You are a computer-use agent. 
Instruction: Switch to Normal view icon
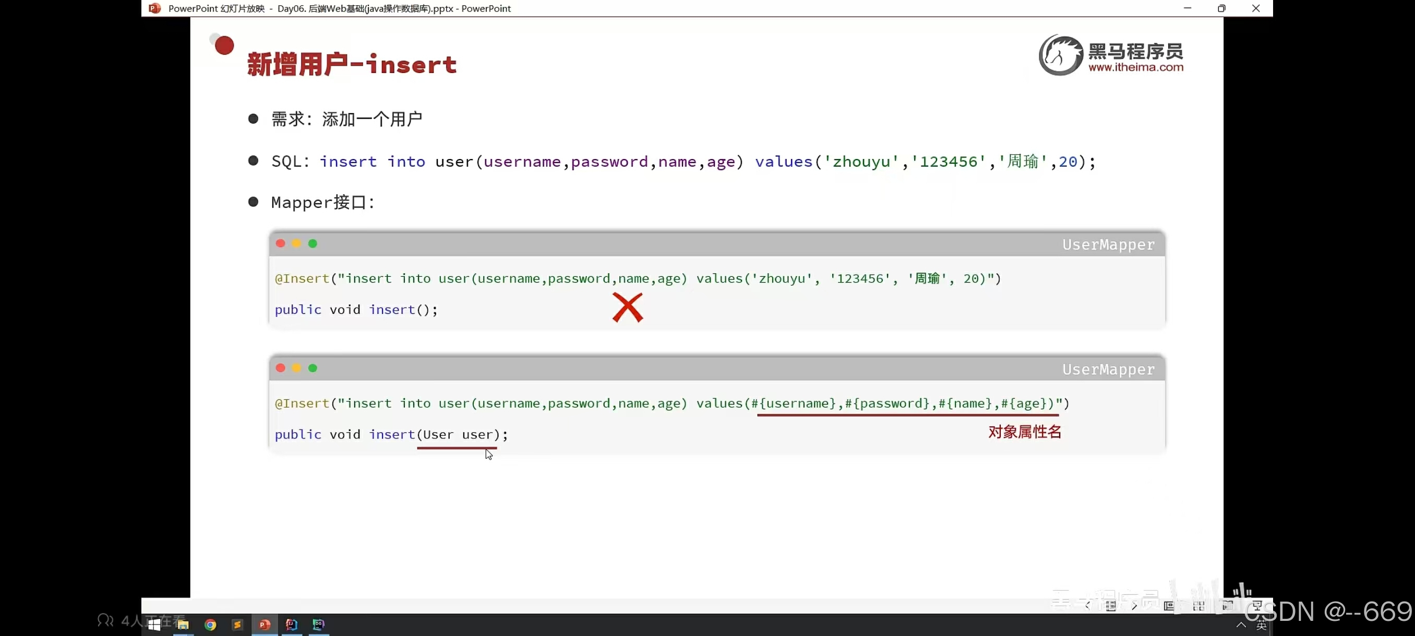[x=1169, y=606]
